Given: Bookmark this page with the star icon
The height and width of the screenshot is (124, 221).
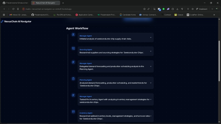Looking at the screenshot, I should coord(144,9).
